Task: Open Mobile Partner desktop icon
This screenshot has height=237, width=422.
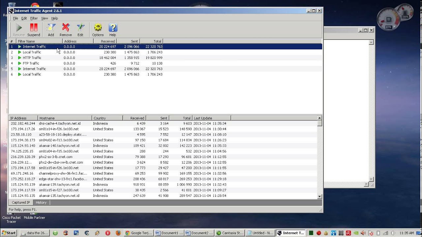Action: pos(34,216)
